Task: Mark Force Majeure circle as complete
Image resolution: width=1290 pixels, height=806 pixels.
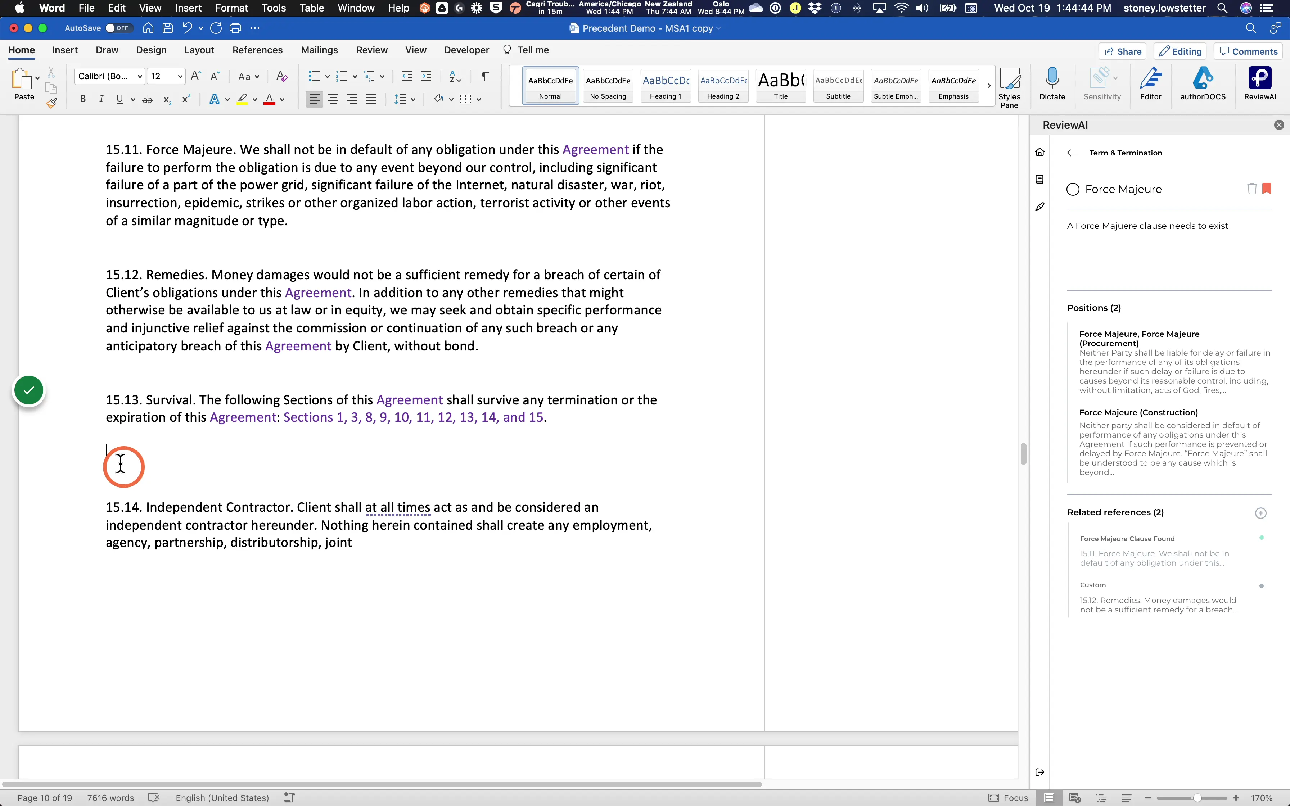Action: [1073, 189]
